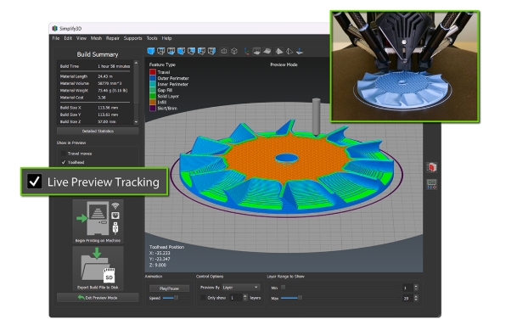Toggle the build volume outline icon
The width and height of the screenshot is (528, 319).
(x=256, y=51)
